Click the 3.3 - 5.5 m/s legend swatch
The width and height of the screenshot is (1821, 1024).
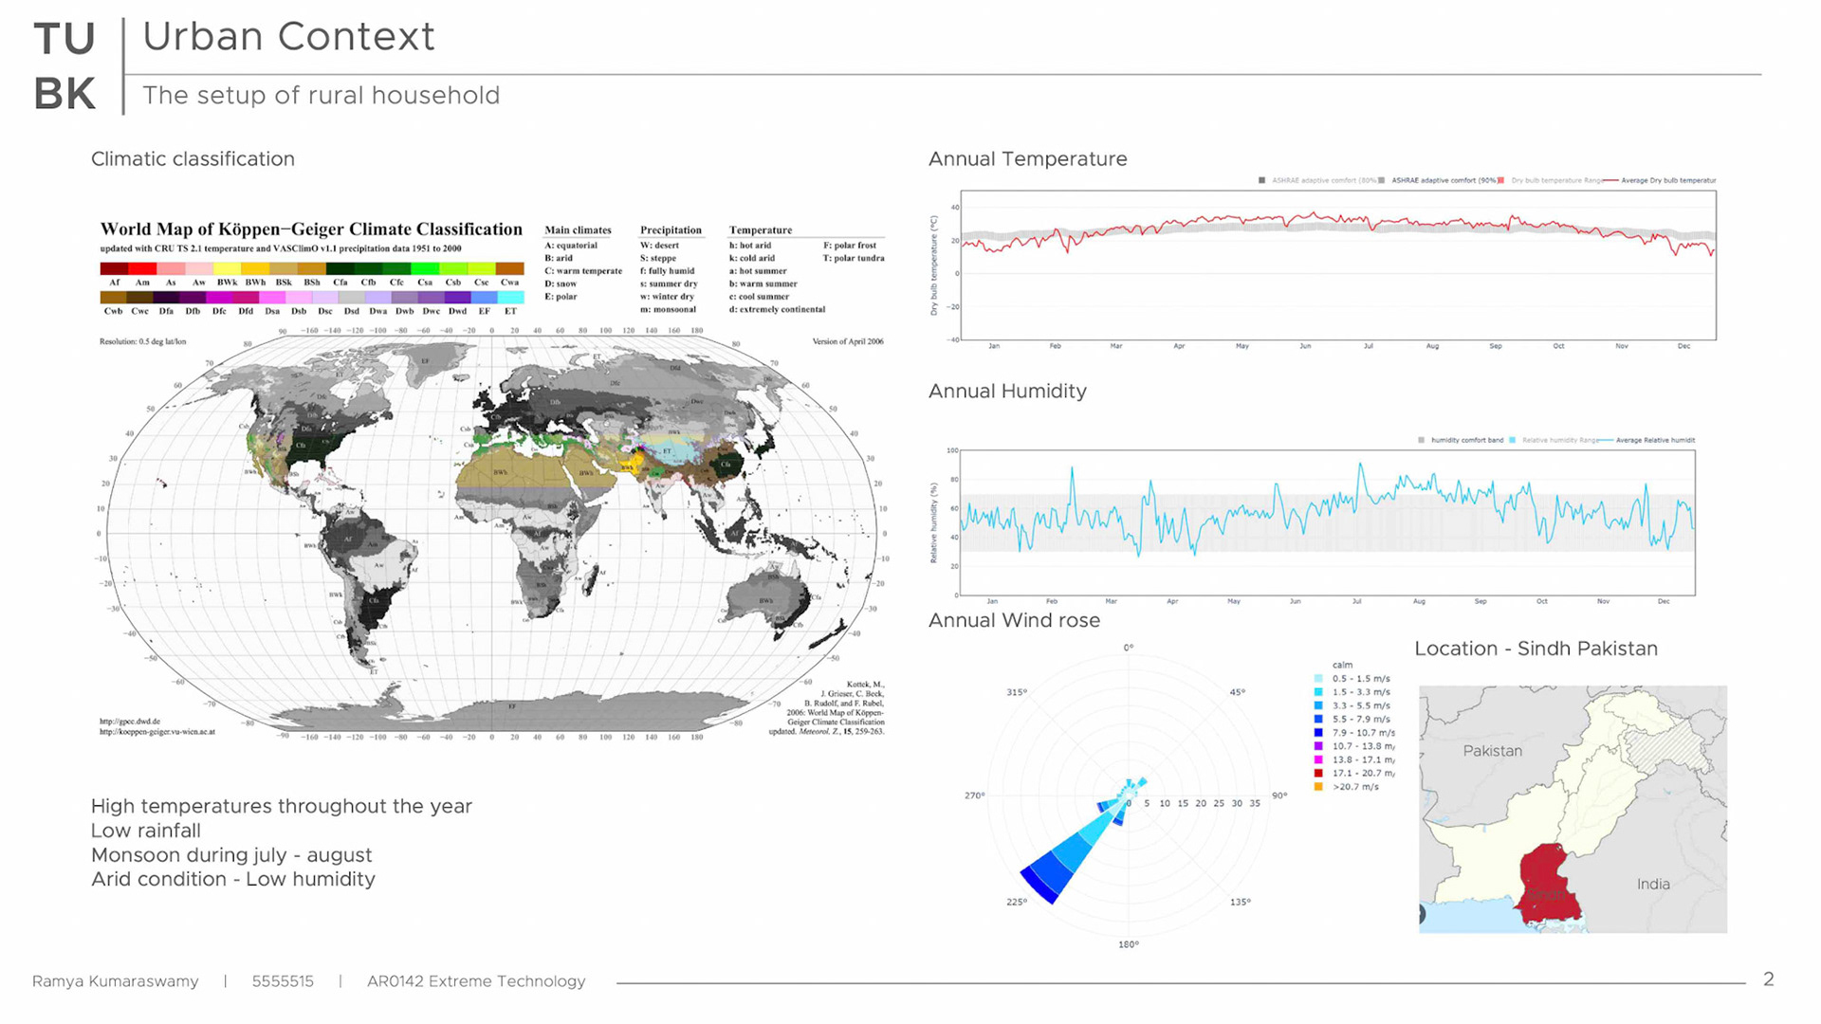(1318, 705)
